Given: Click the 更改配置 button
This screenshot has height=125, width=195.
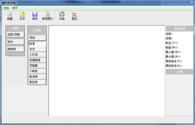Looking at the screenshot, I should (x=179, y=29).
